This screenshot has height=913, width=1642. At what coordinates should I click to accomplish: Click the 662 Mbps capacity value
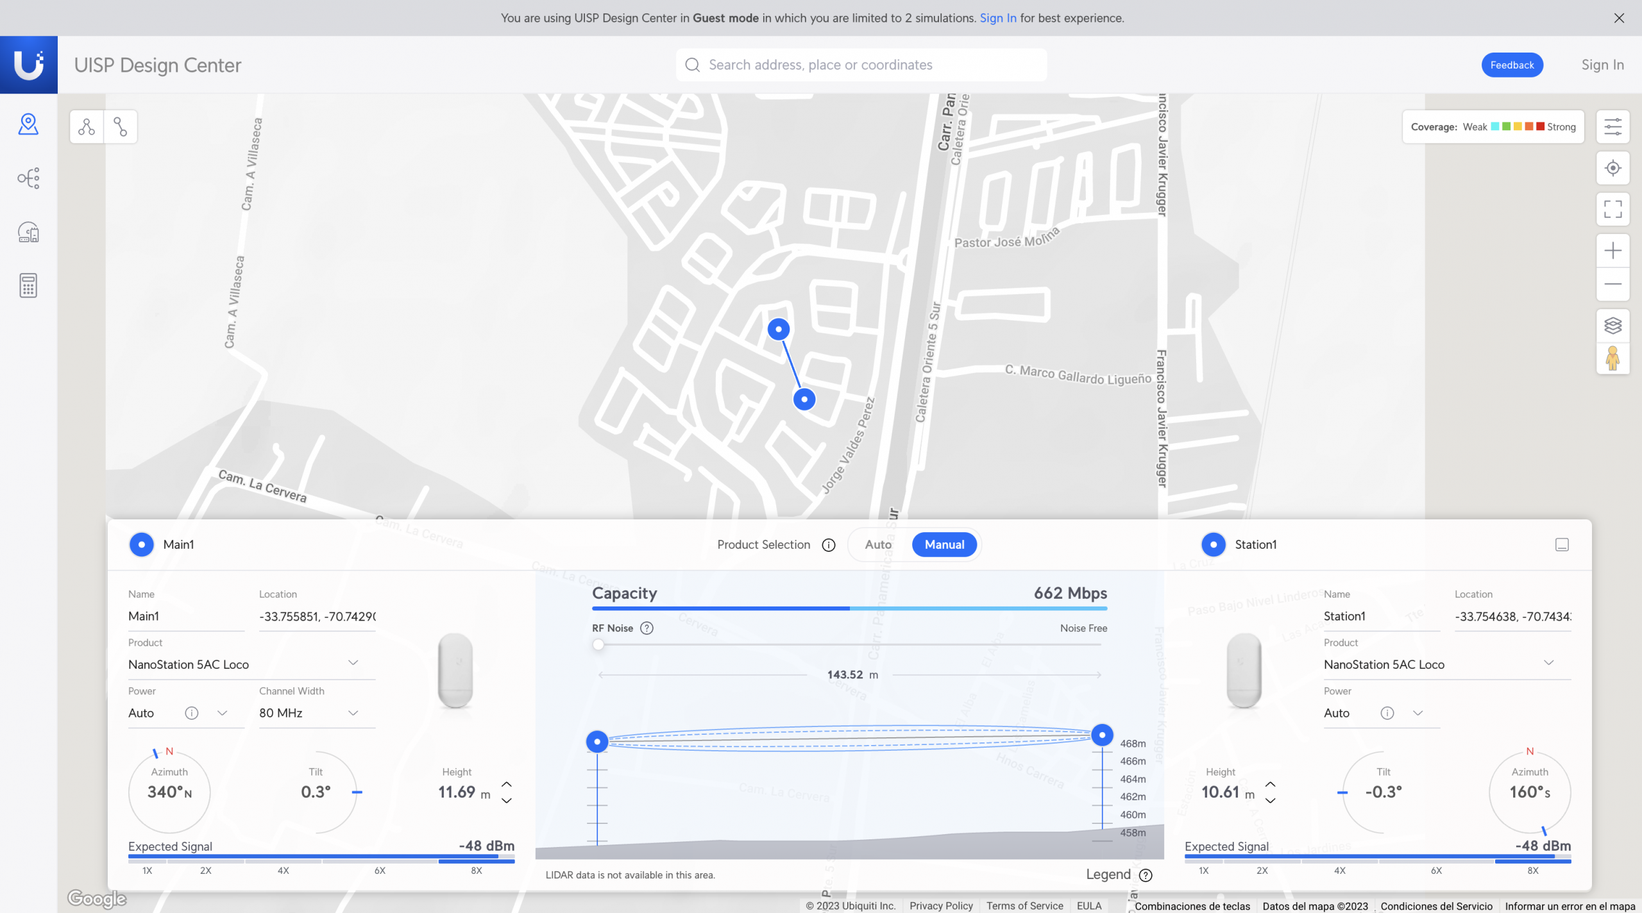(1070, 593)
